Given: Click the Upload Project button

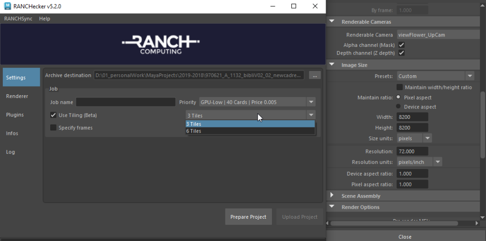Looking at the screenshot, I should 299,217.
